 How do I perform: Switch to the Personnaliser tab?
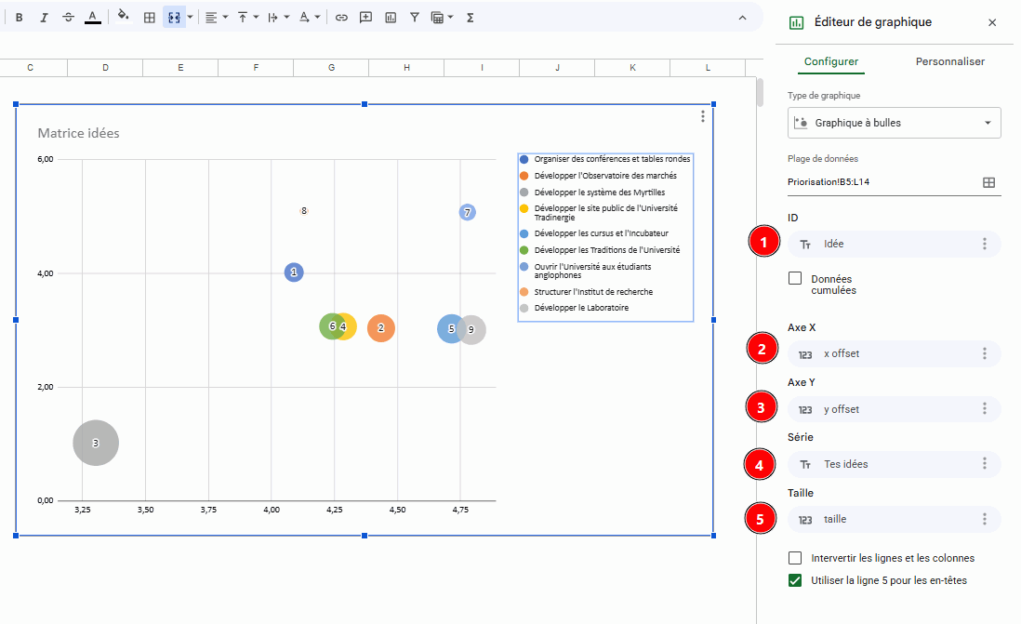click(950, 61)
